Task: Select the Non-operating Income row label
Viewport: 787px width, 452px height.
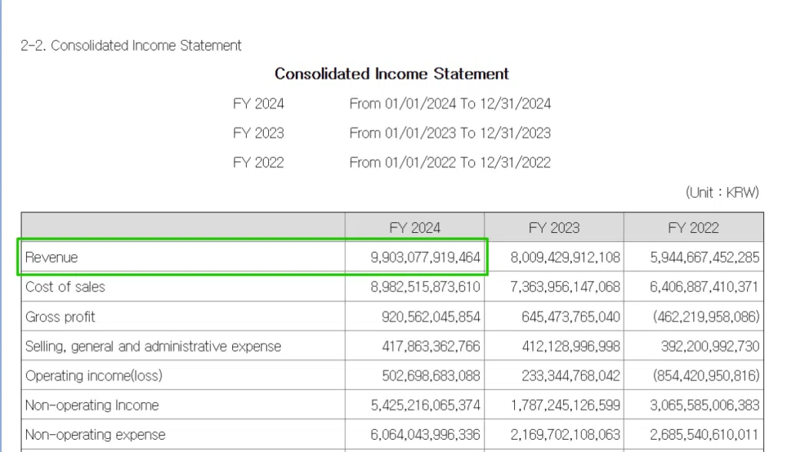Action: click(x=92, y=405)
